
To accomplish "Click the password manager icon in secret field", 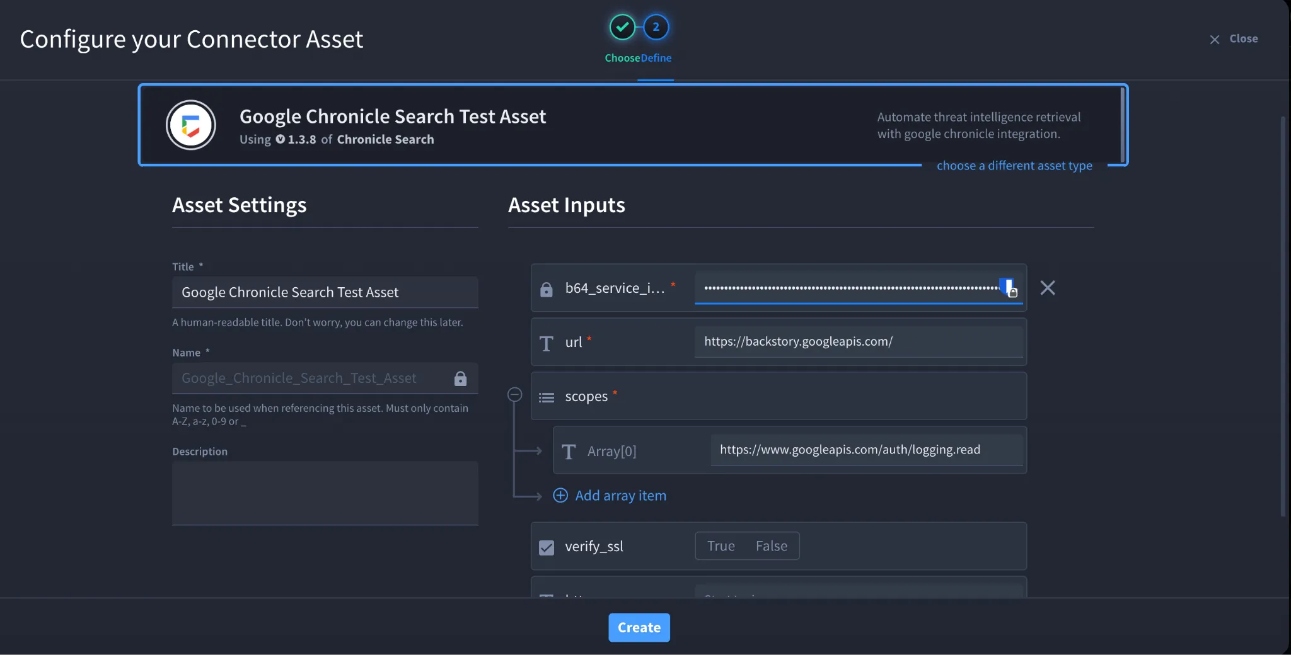I will pyautogui.click(x=1009, y=288).
